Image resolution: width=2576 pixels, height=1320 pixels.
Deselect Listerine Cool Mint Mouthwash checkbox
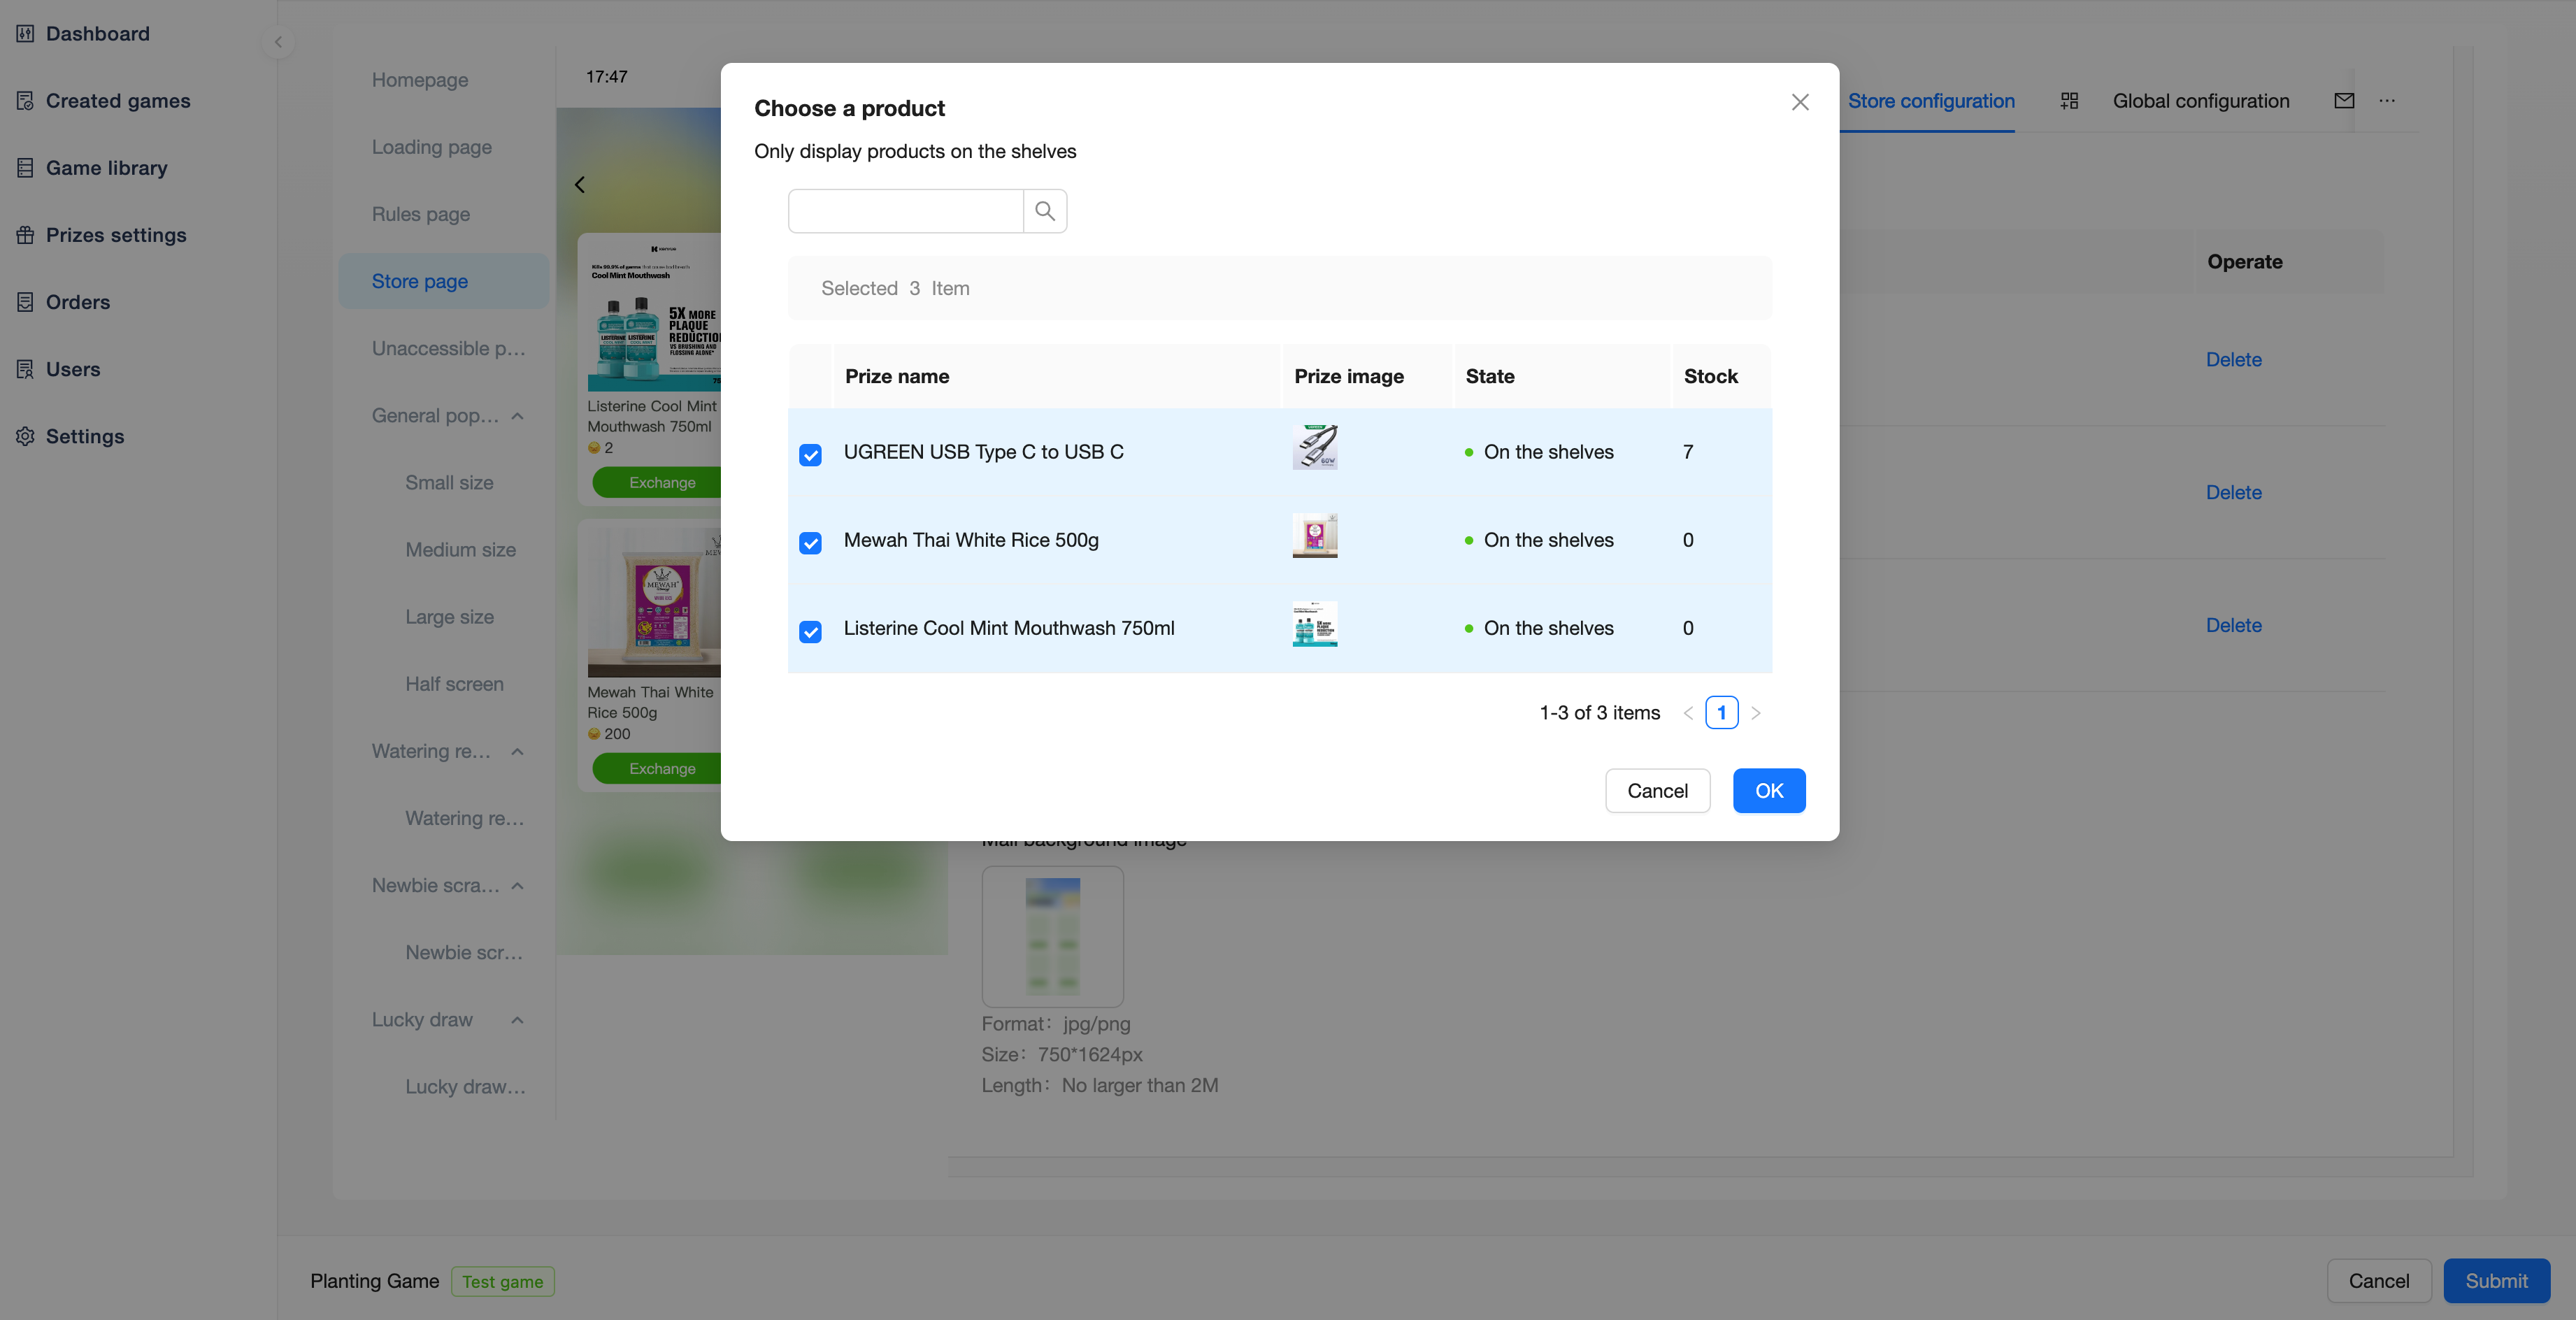tap(810, 631)
